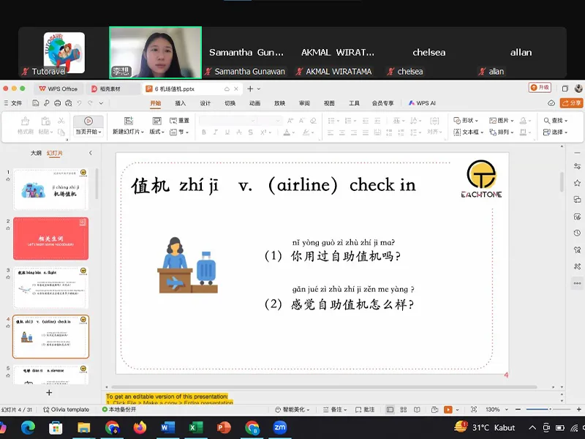Select the red slide 2 thumbnail

point(50,238)
